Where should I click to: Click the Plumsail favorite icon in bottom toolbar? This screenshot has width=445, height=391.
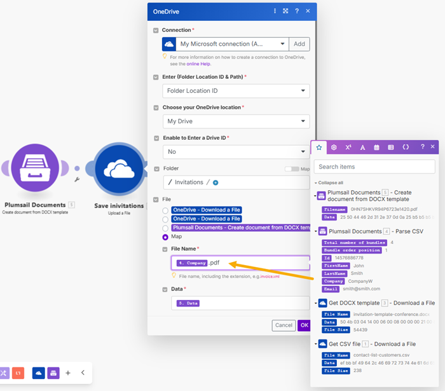click(53, 373)
